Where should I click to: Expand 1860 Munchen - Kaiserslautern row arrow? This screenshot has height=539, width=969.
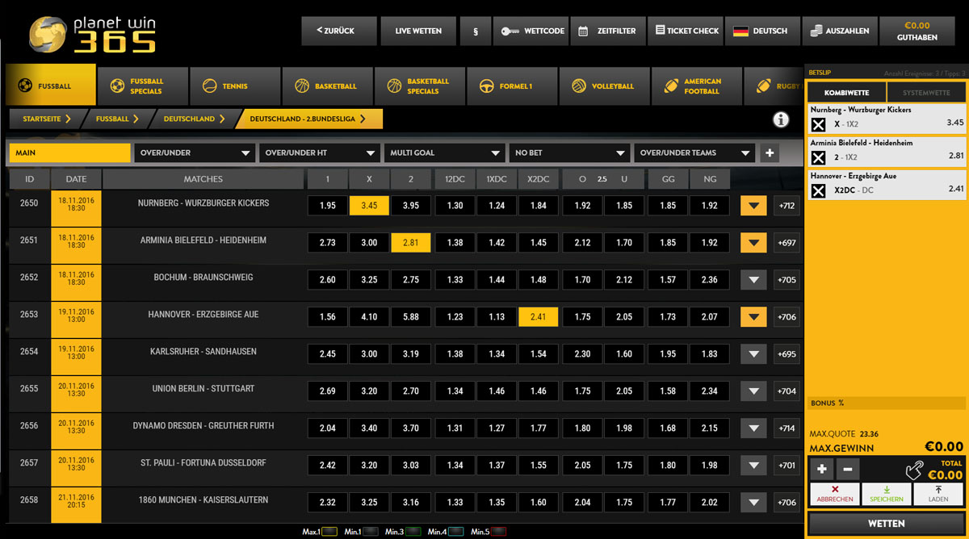coord(753,503)
